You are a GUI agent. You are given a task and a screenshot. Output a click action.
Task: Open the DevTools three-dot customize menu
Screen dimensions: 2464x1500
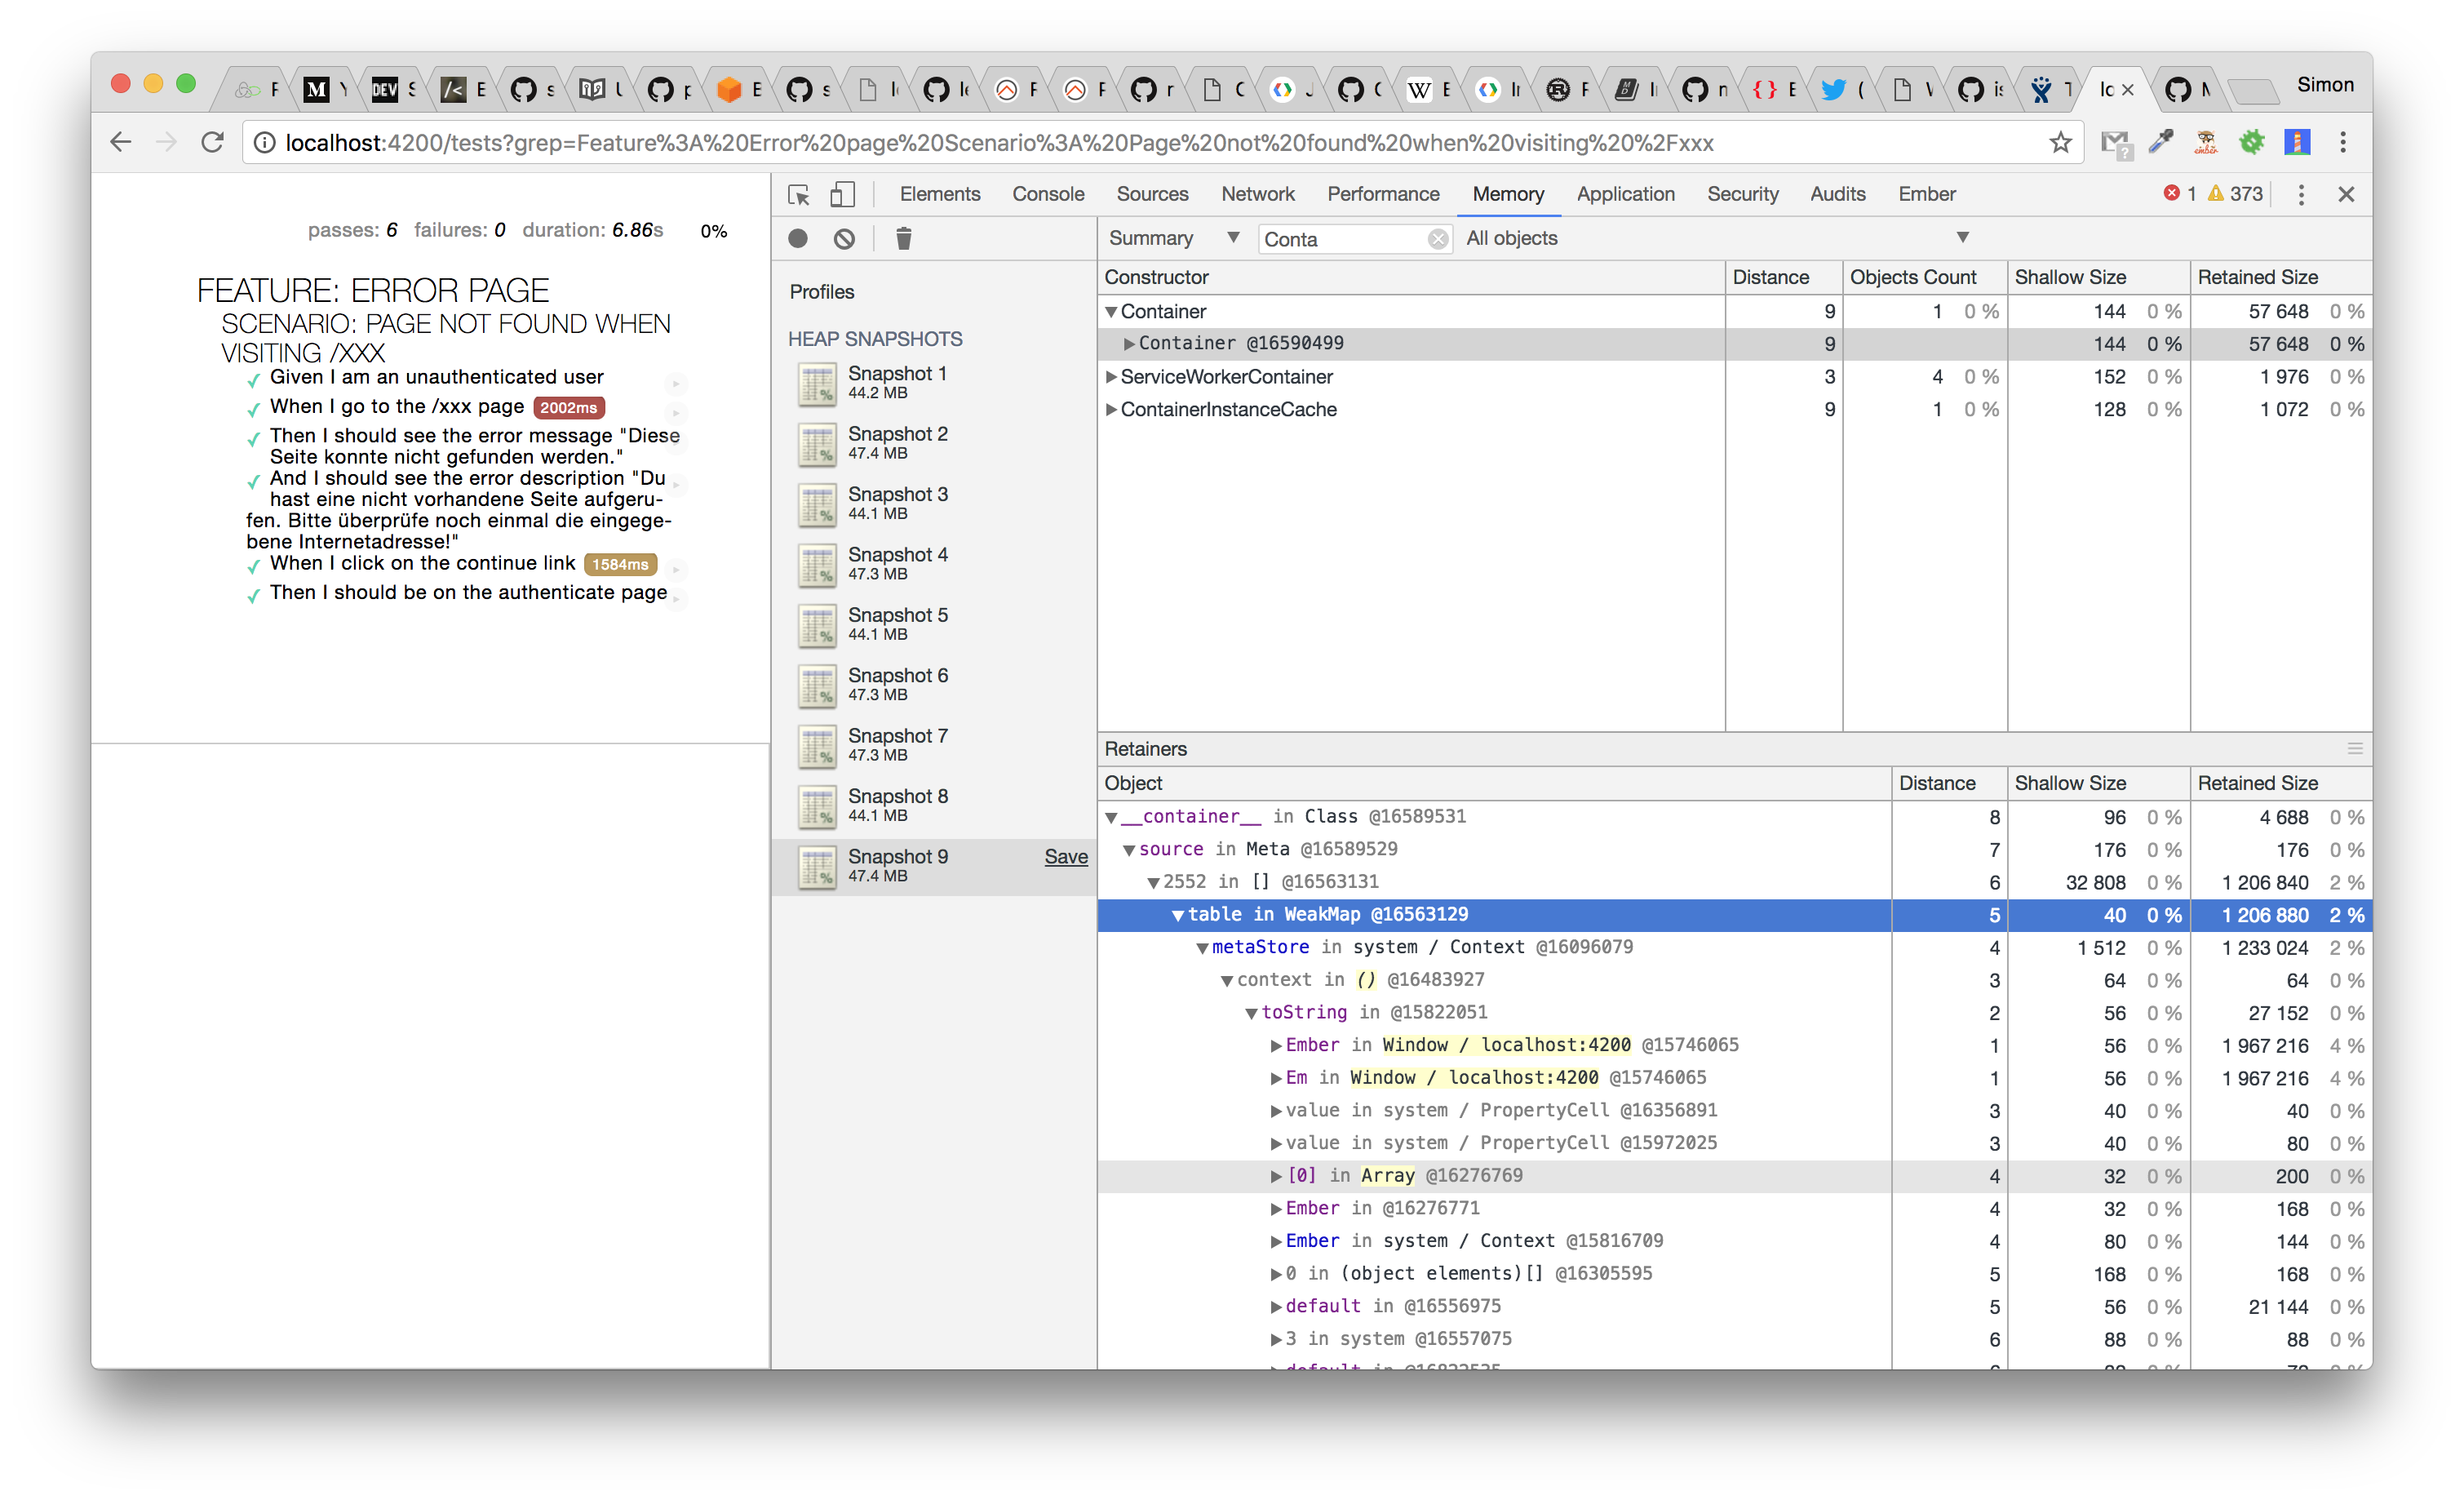2301,194
